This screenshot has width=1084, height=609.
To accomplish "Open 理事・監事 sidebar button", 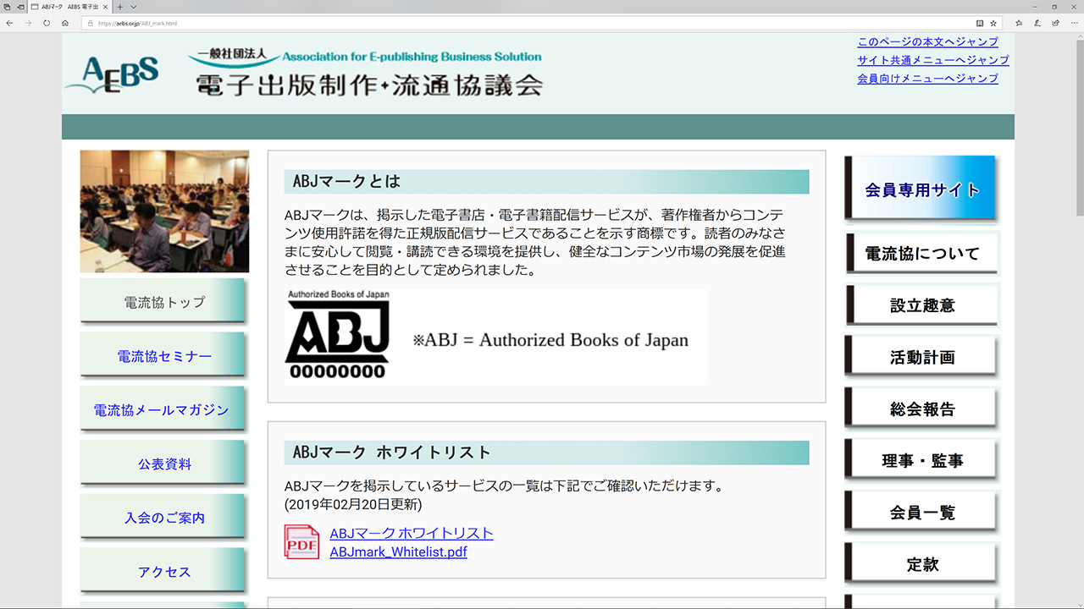I will click(x=921, y=460).
